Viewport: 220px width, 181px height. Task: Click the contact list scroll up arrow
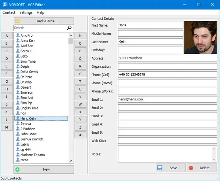[x=71, y=36]
